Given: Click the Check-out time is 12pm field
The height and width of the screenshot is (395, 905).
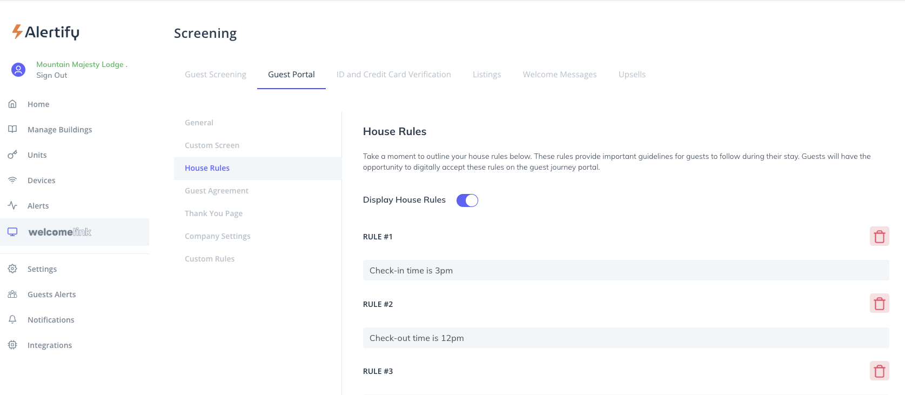Looking at the screenshot, I should click(626, 338).
